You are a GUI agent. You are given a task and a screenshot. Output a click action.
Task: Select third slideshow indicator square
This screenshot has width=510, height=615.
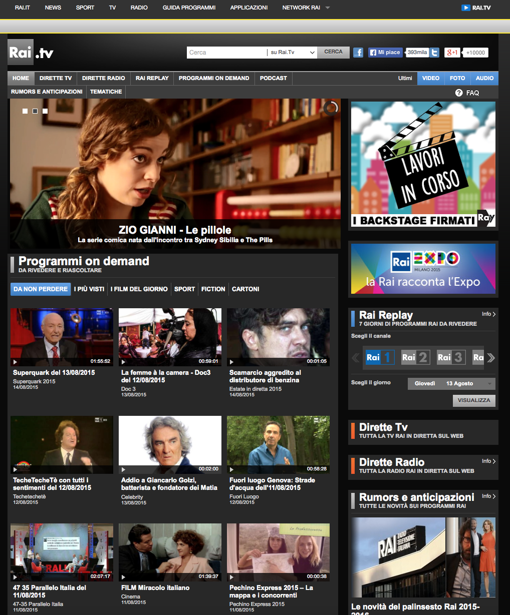click(x=45, y=111)
